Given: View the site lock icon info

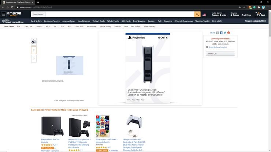Looking at the screenshot, I should coord(18,7).
